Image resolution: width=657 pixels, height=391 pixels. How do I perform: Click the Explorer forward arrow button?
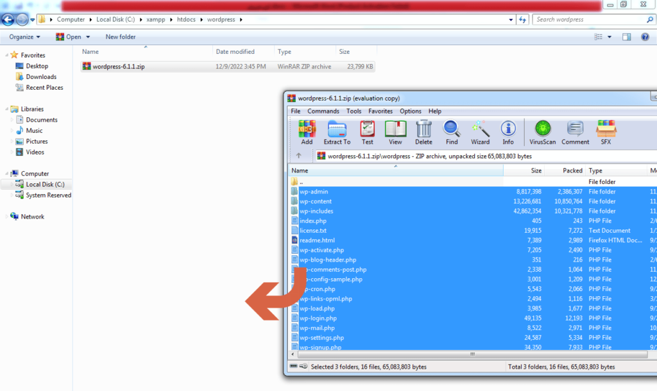pos(22,19)
